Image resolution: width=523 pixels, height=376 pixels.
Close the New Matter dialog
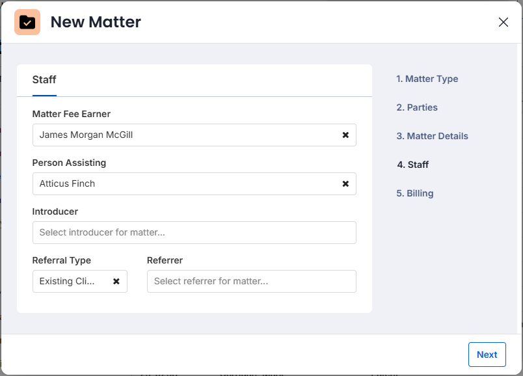point(503,22)
